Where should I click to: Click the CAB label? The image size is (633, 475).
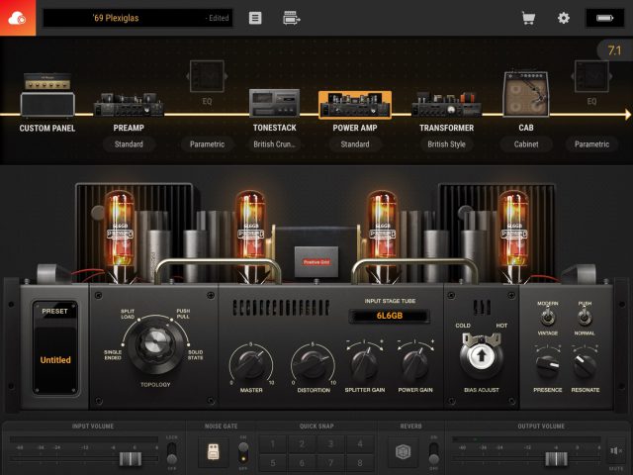(x=526, y=128)
